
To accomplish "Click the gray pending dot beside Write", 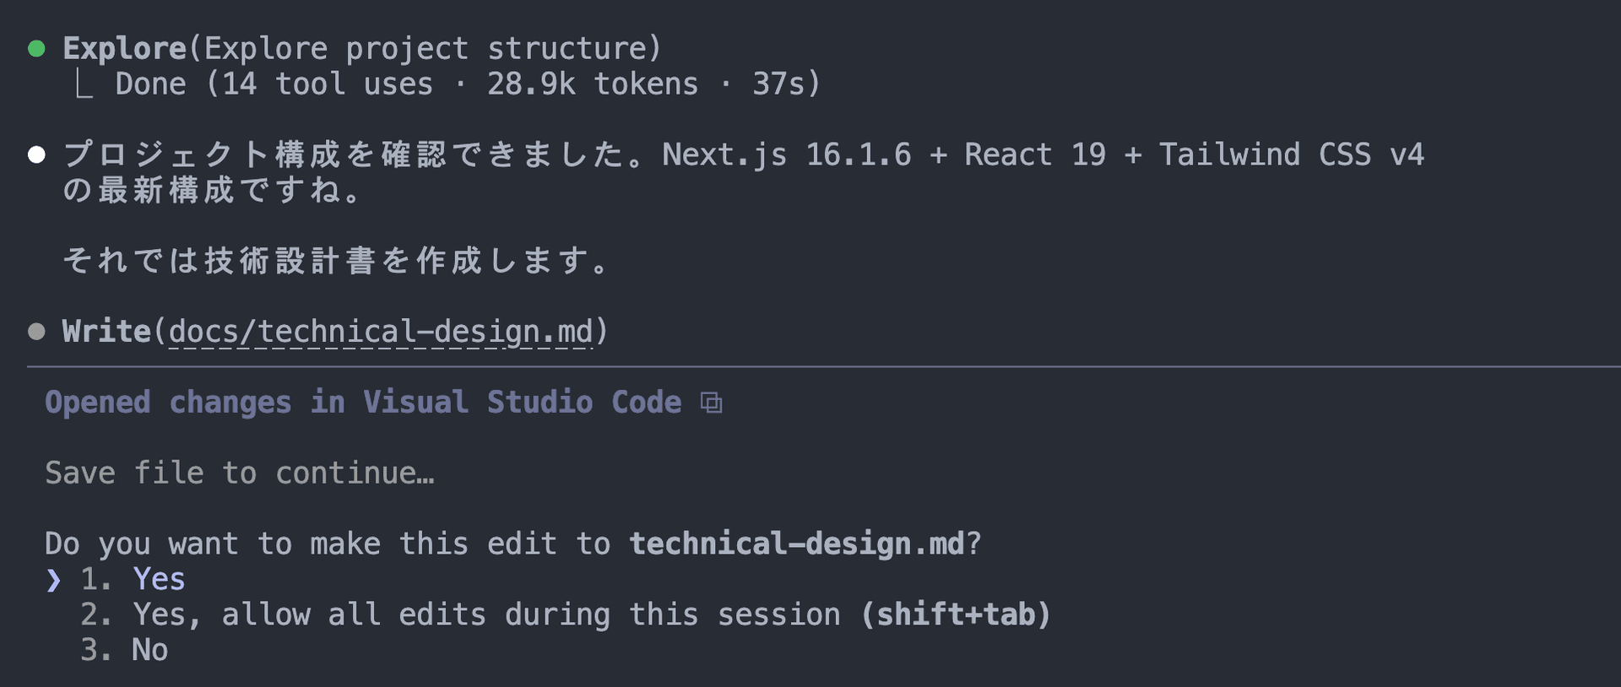I will pos(36,332).
